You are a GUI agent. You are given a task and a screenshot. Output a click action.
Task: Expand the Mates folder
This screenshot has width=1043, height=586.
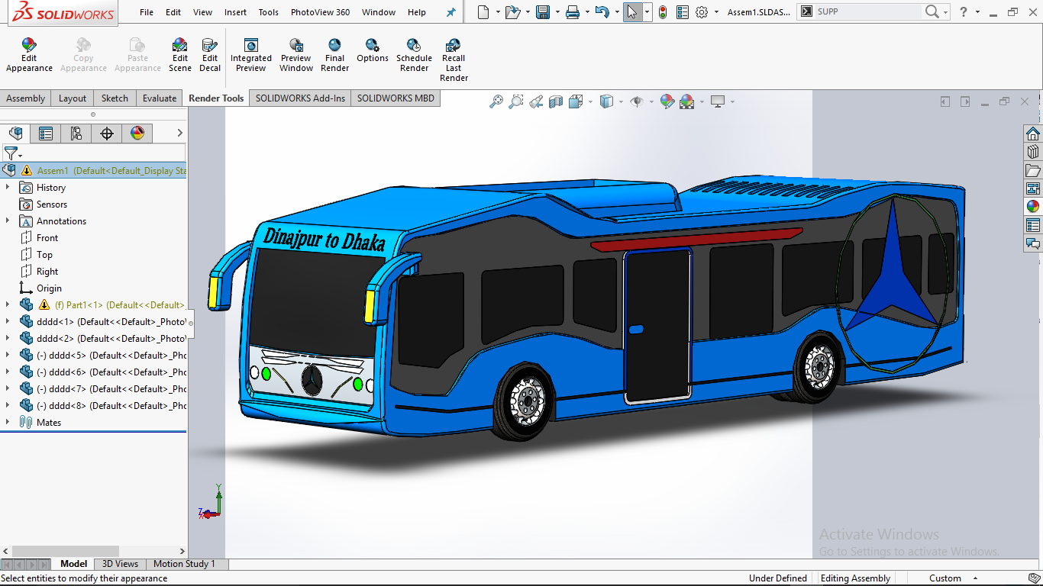click(8, 422)
